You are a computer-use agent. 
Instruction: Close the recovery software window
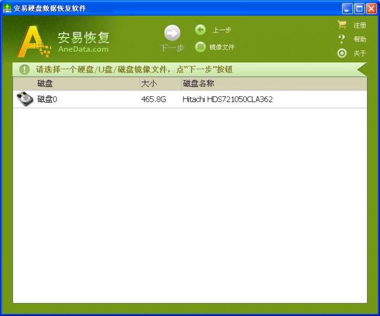(371, 9)
